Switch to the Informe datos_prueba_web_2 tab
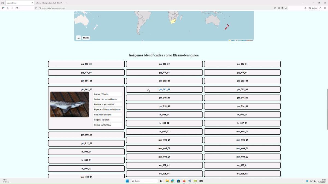This screenshot has height=184, width=328. pyautogui.click(x=47, y=3)
